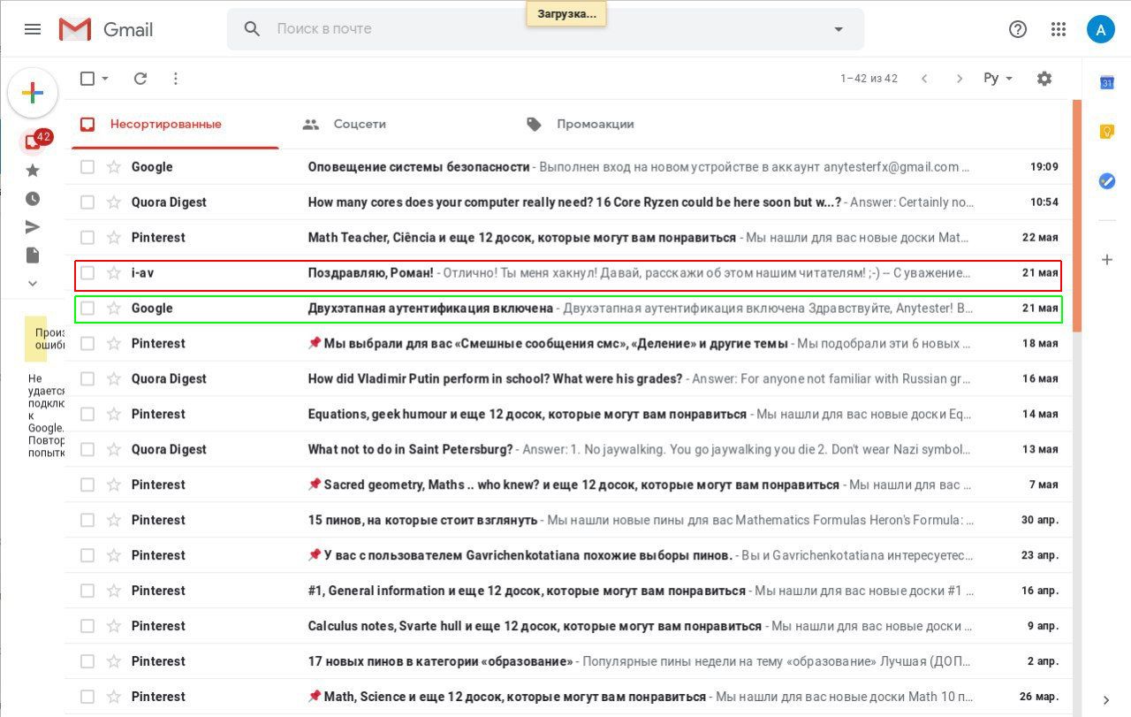
Task: Refresh the inbox message list
Action: 140,79
